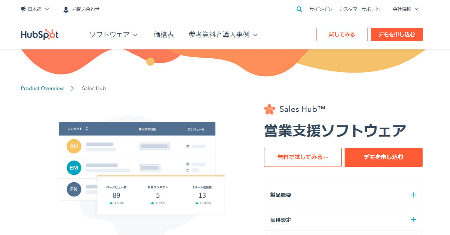Click the sort arrows beside コンタクト
This screenshot has width=450, height=235.
click(87, 129)
